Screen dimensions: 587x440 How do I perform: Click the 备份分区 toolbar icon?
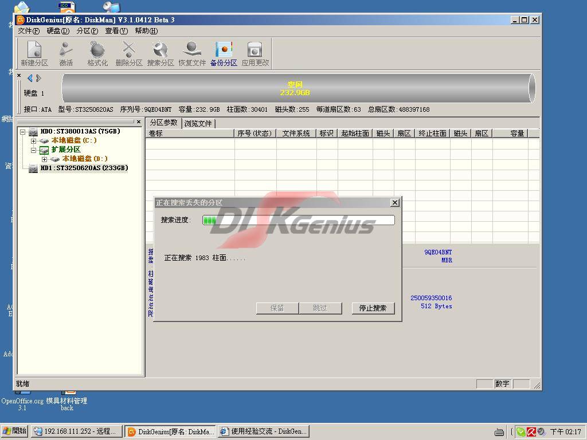click(x=224, y=54)
